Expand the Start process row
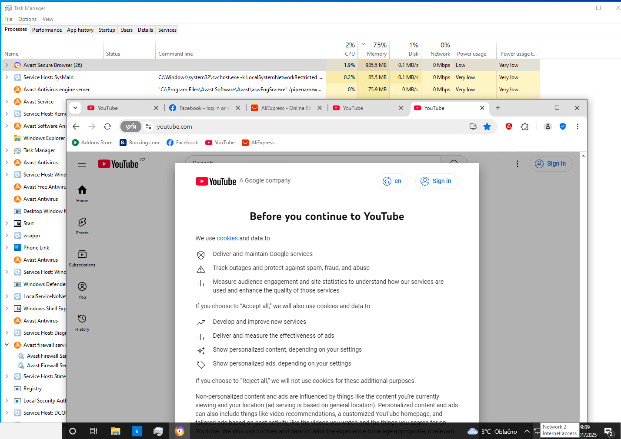Image resolution: width=621 pixels, height=439 pixels. [7, 223]
